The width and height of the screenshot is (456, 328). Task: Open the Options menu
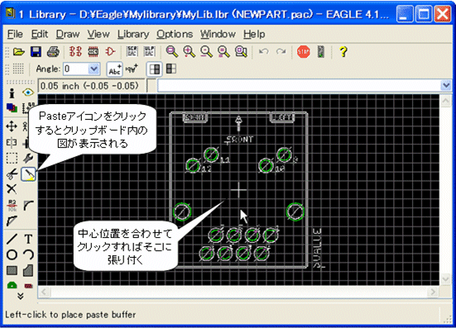point(175,34)
